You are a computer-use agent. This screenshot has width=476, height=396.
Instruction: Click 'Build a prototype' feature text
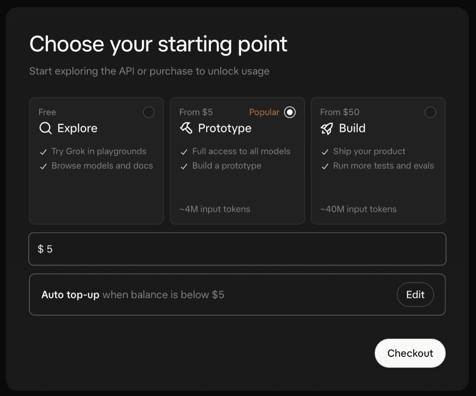click(227, 166)
